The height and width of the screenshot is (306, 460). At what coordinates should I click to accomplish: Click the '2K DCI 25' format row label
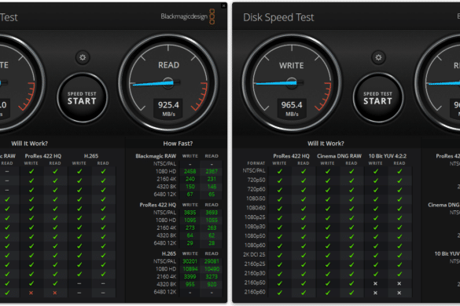click(254, 255)
